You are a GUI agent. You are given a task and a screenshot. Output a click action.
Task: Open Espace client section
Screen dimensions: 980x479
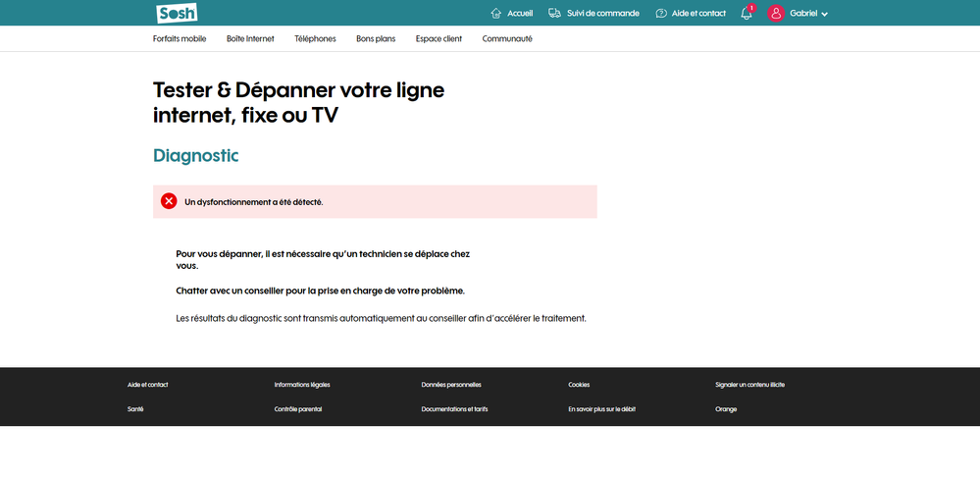(438, 38)
